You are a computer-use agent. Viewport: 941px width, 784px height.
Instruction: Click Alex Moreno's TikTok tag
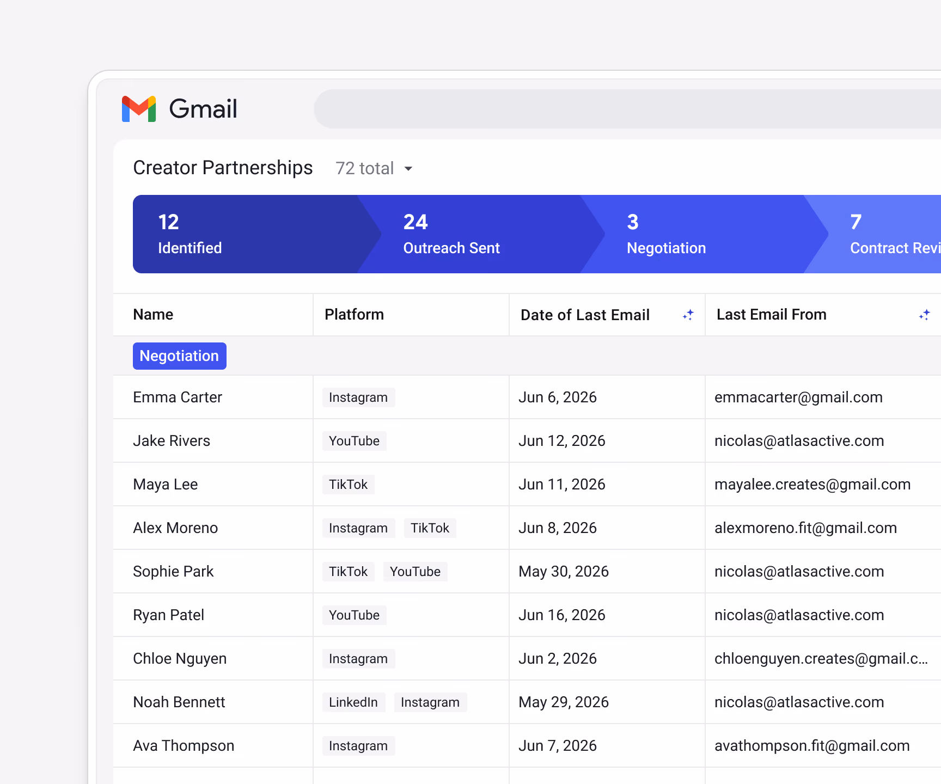[x=430, y=528]
